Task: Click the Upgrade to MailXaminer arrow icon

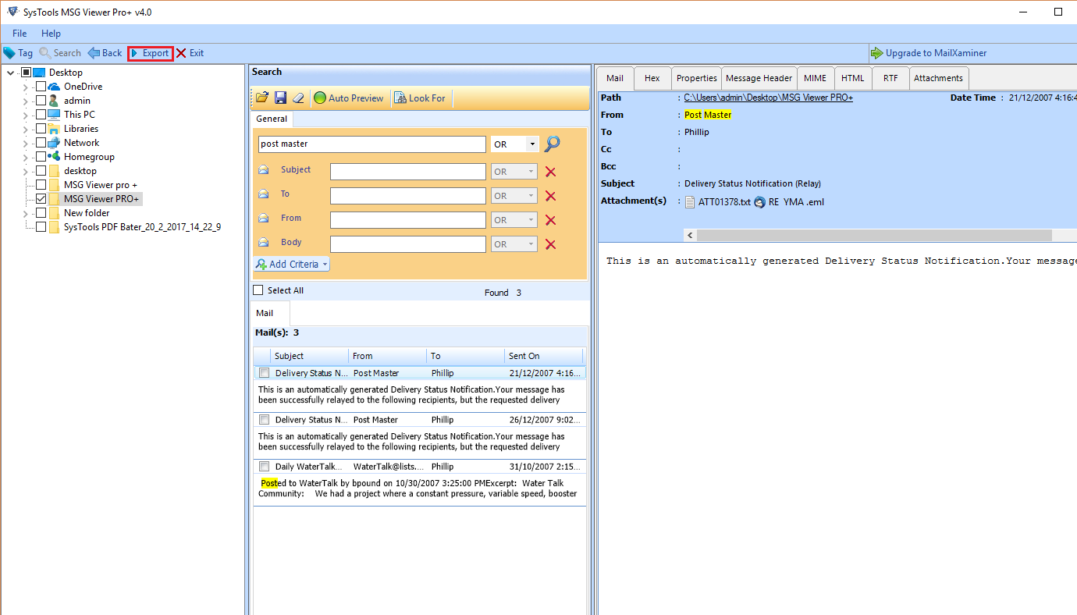Action: pos(876,53)
